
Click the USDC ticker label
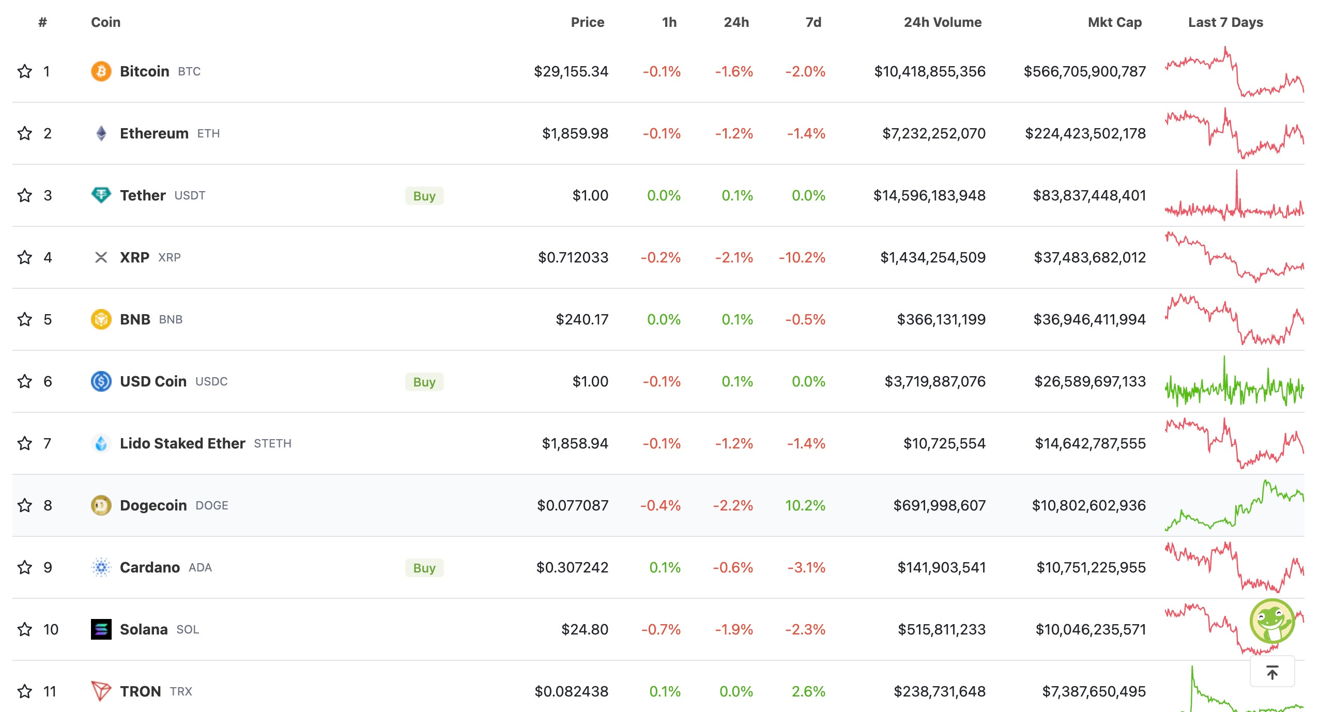pyautogui.click(x=211, y=381)
